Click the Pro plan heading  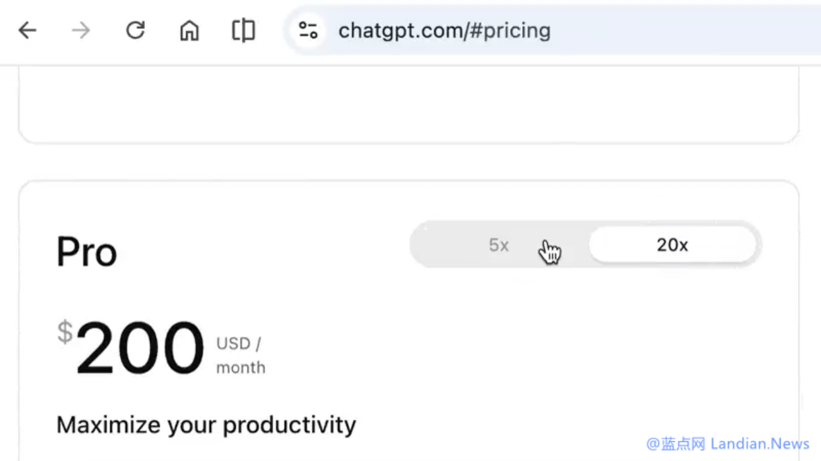[87, 252]
